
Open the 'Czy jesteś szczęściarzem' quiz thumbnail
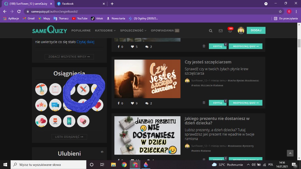click(147, 79)
